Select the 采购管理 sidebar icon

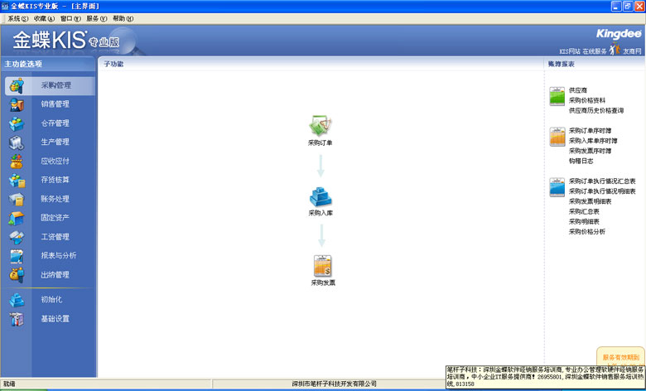click(x=17, y=85)
